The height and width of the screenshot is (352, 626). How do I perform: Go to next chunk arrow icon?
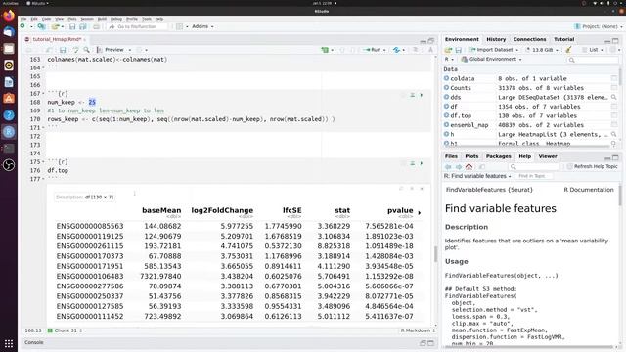pyautogui.click(x=352, y=50)
